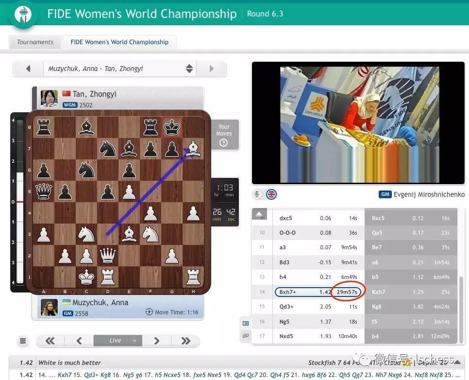Click Tan, Zhongyi player photo
This screenshot has height=380, width=469.
[50, 98]
